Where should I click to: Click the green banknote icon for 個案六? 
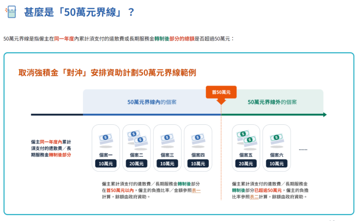click(277, 138)
